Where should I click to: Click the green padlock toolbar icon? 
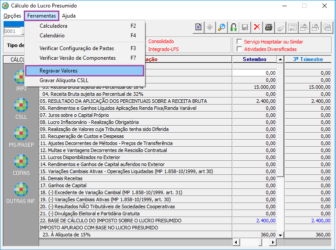coord(234,27)
